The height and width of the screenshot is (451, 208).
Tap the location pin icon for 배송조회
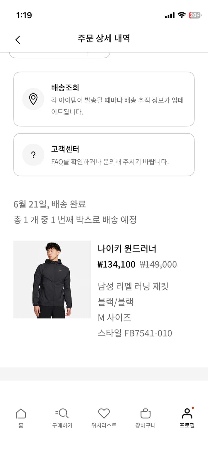[33, 99]
